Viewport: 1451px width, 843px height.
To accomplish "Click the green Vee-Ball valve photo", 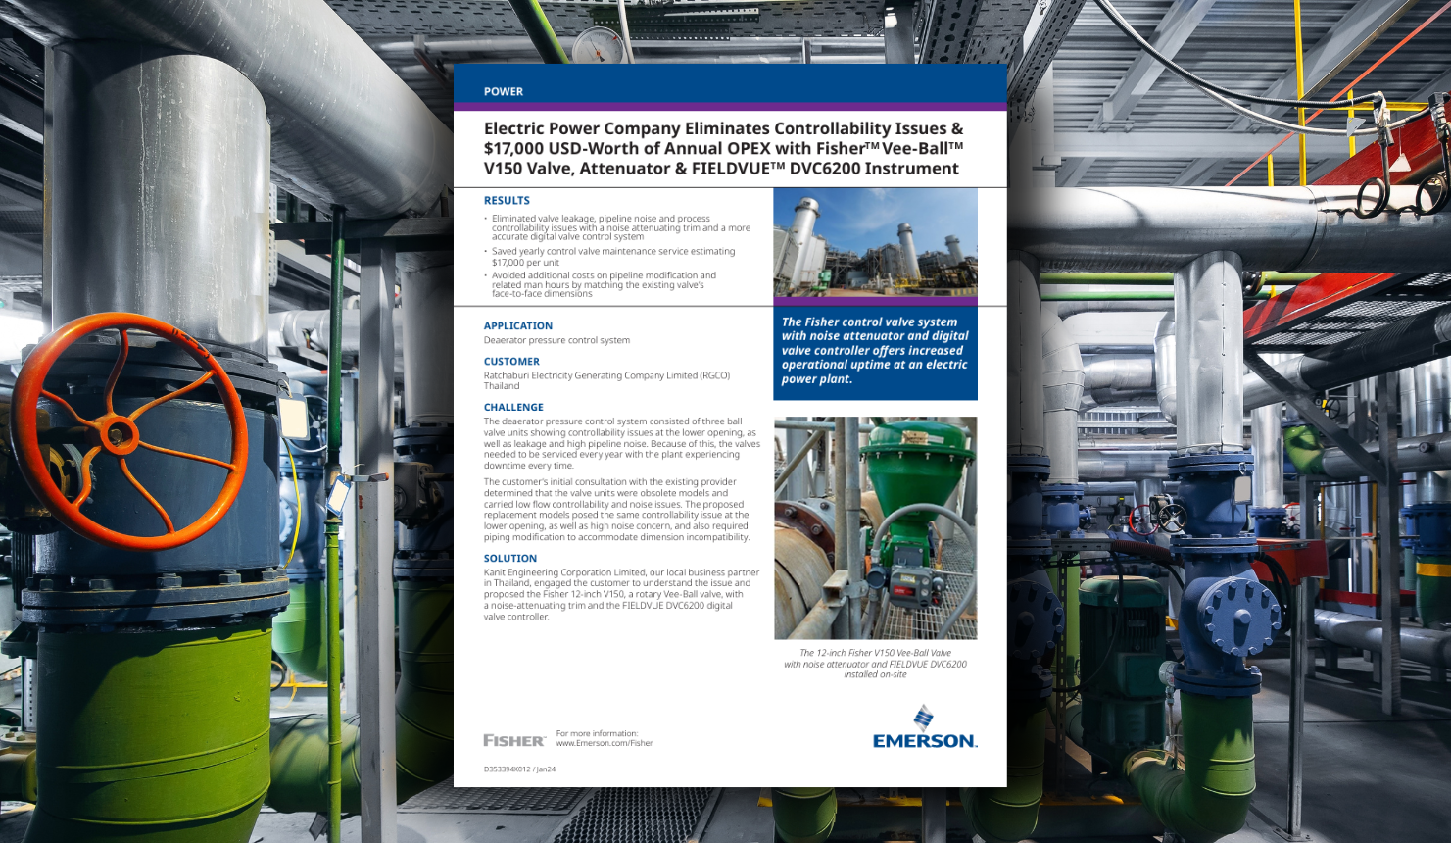I will (875, 528).
